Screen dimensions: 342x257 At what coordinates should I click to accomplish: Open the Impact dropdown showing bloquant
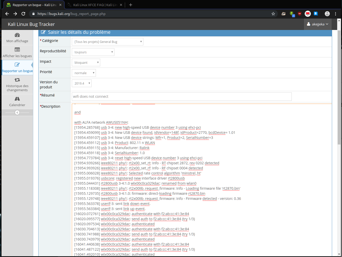86,62
